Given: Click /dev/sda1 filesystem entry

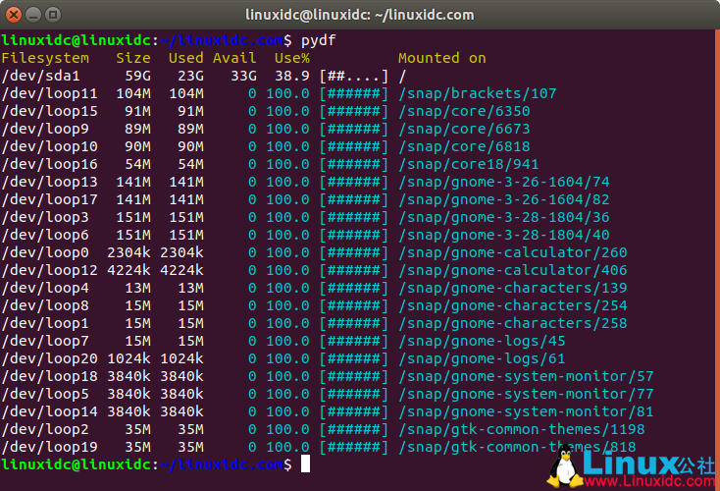Looking at the screenshot, I should tap(41, 76).
